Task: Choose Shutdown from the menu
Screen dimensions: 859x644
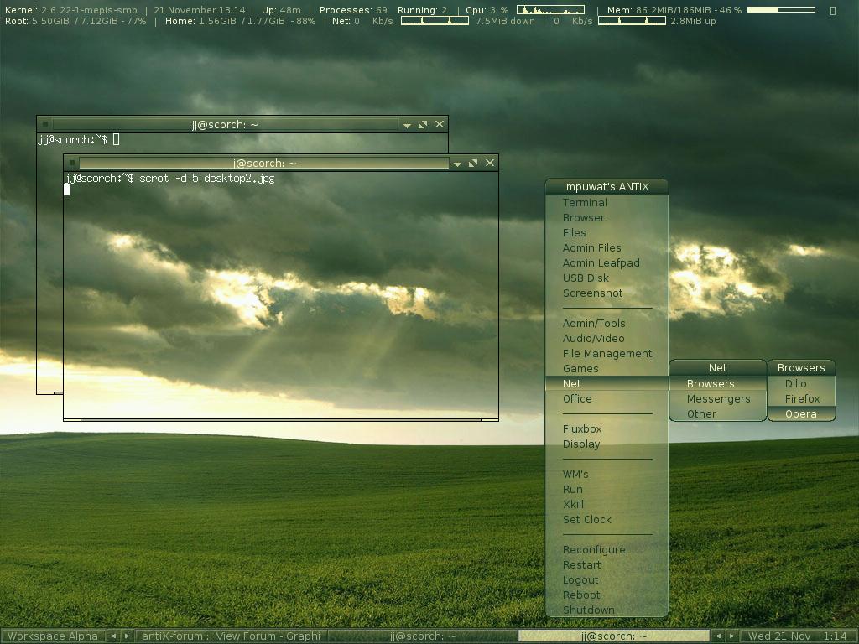Action: (607, 610)
